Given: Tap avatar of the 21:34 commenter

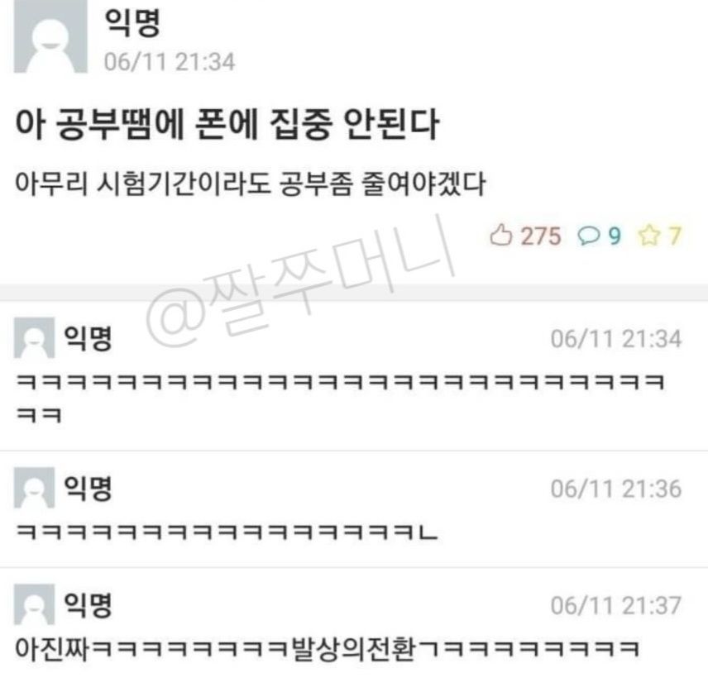Looking at the screenshot, I should [34, 337].
